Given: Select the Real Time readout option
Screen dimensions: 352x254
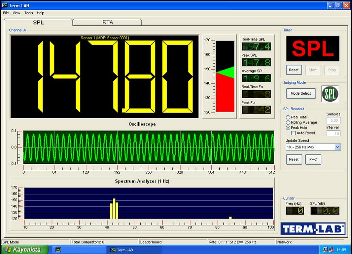Looking at the screenshot, I should click(288, 117).
